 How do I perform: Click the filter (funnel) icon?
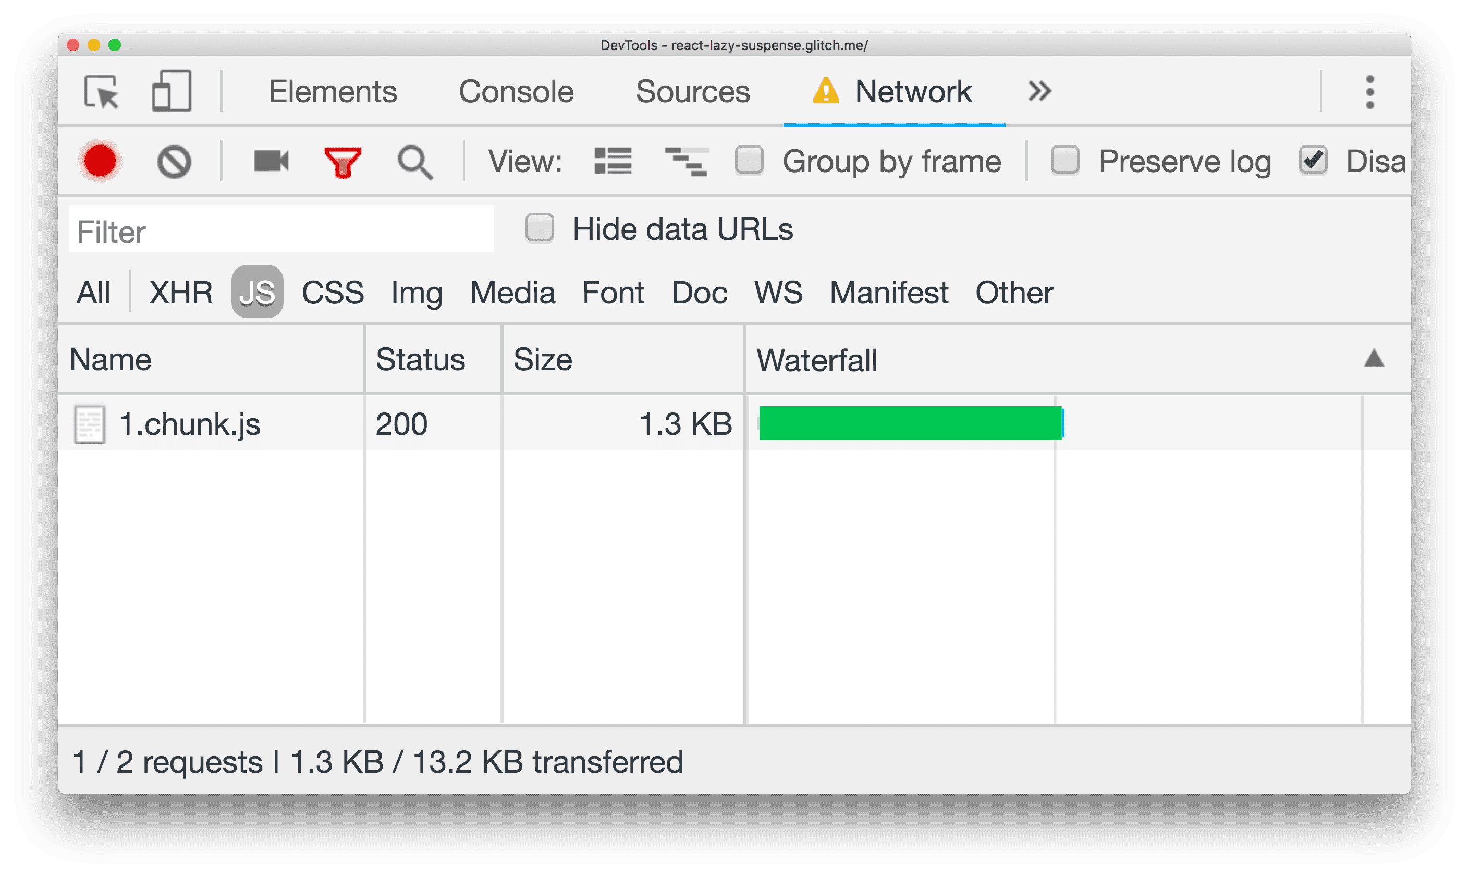[343, 161]
